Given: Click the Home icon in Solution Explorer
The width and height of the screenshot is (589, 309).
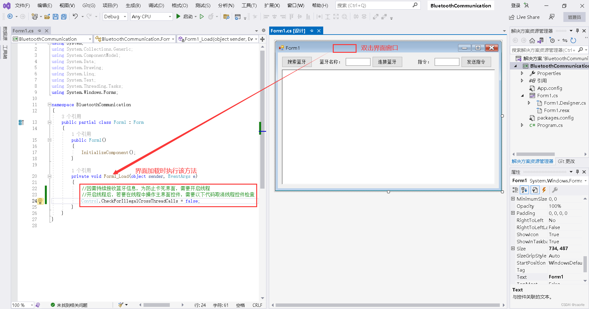Looking at the screenshot, I should [x=532, y=40].
